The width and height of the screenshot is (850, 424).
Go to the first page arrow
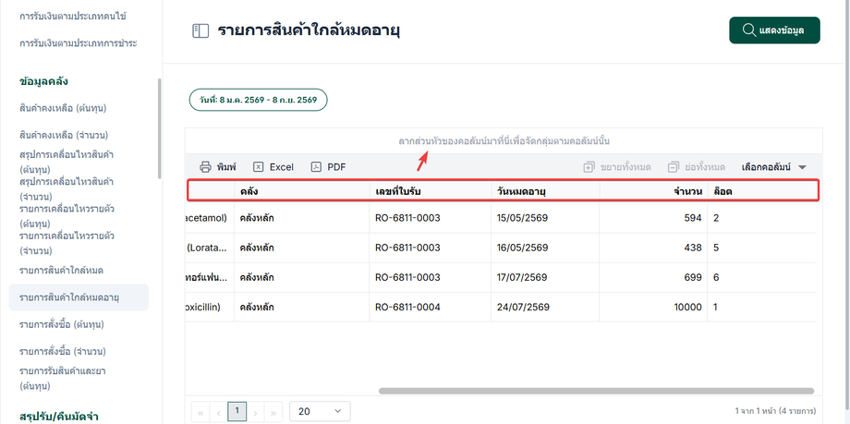[200, 412]
